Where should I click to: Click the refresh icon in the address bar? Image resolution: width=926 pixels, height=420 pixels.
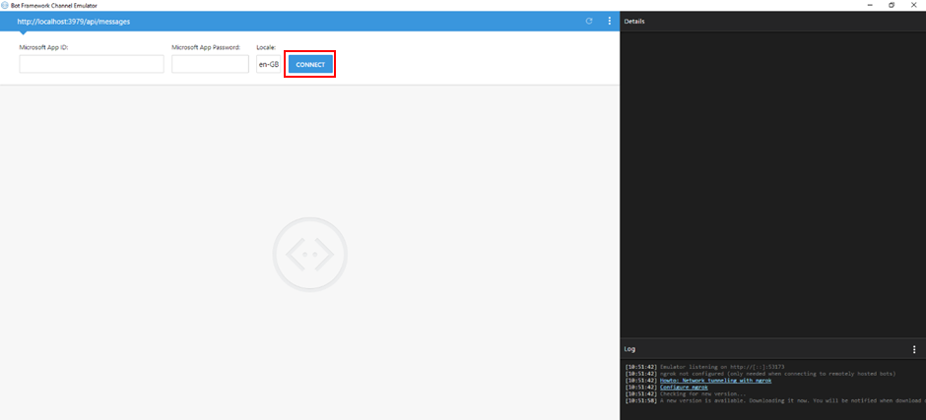pyautogui.click(x=589, y=22)
